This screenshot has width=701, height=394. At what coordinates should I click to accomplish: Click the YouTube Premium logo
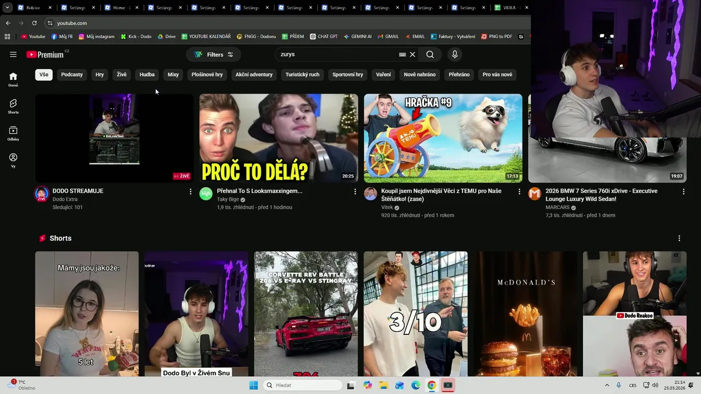pos(45,54)
